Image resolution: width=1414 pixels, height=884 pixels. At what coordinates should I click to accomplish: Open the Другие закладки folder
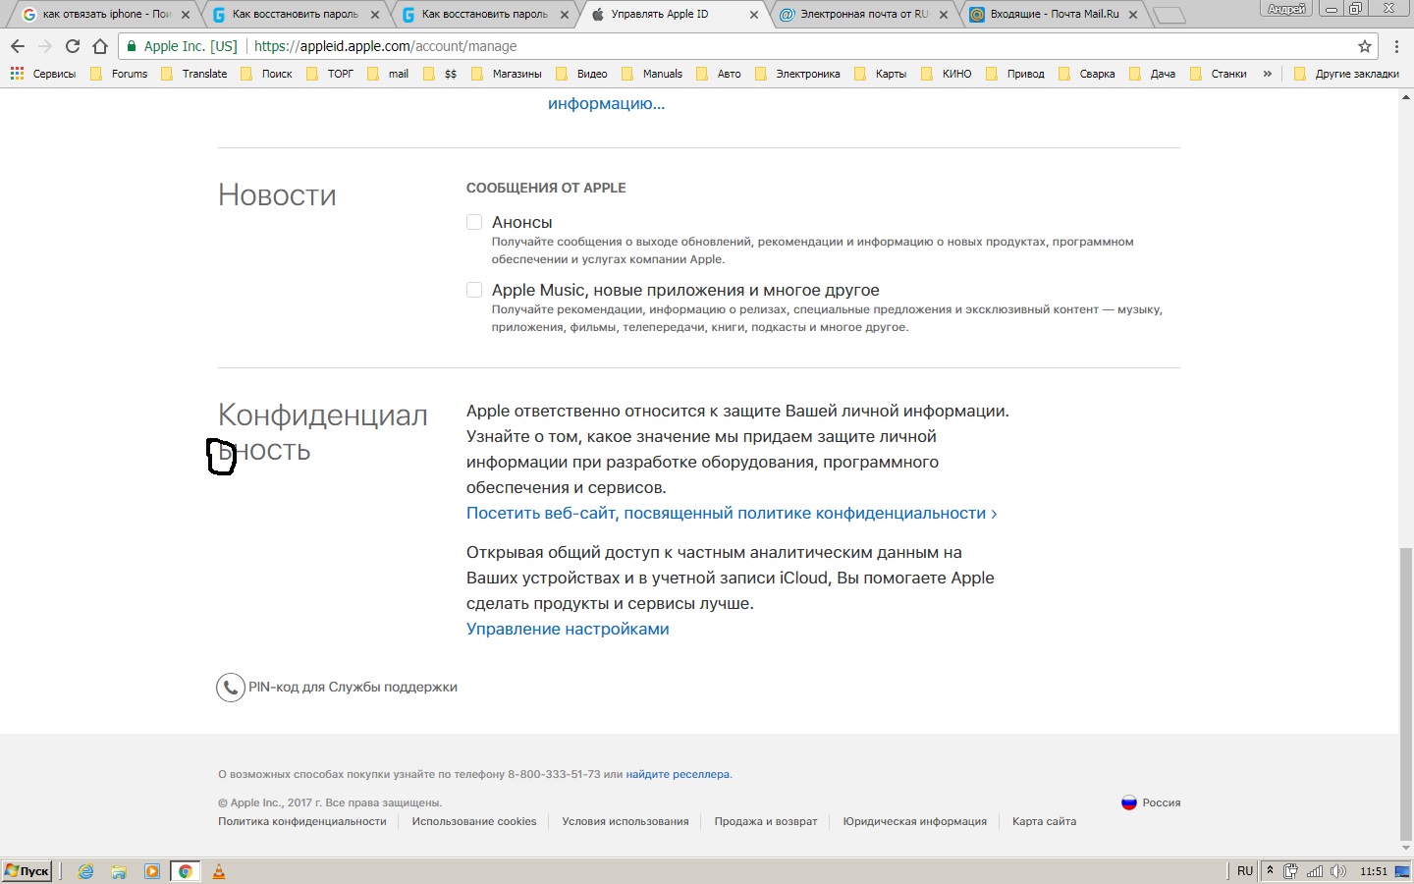(x=1346, y=74)
